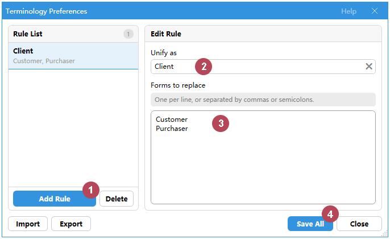Select the Client rule in Rule List
Viewport: 390px width, 239px height.
[x=73, y=56]
